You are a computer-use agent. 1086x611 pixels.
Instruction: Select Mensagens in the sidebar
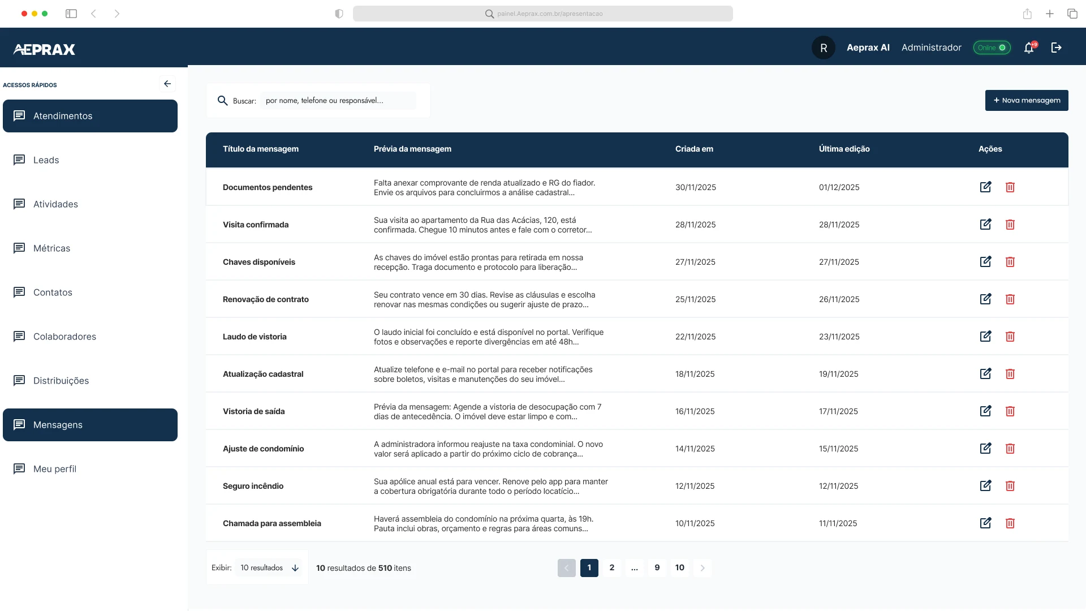[90, 425]
